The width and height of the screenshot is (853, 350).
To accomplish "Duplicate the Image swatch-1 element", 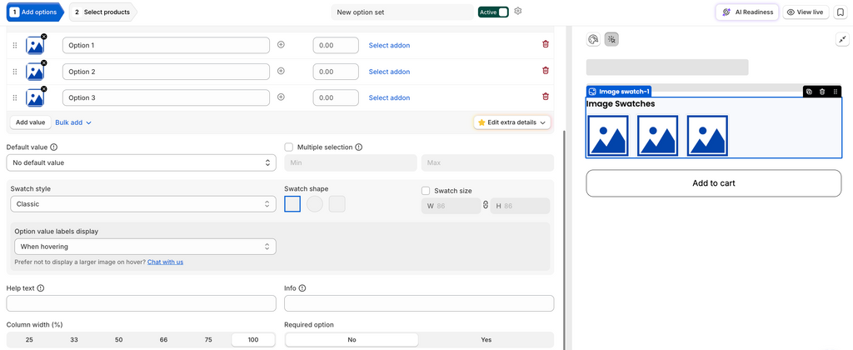I will (x=810, y=92).
